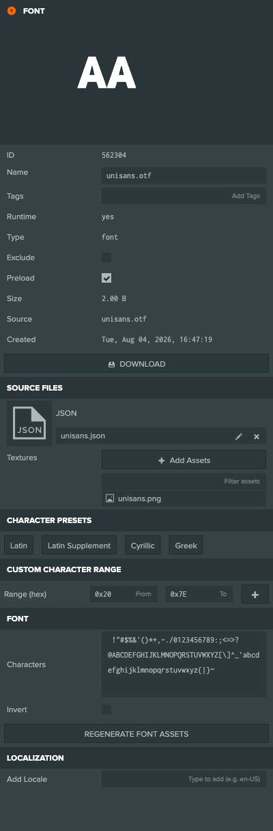The image size is (273, 831).
Task: Apply the Latin Supplement character preset
Action: [79, 545]
